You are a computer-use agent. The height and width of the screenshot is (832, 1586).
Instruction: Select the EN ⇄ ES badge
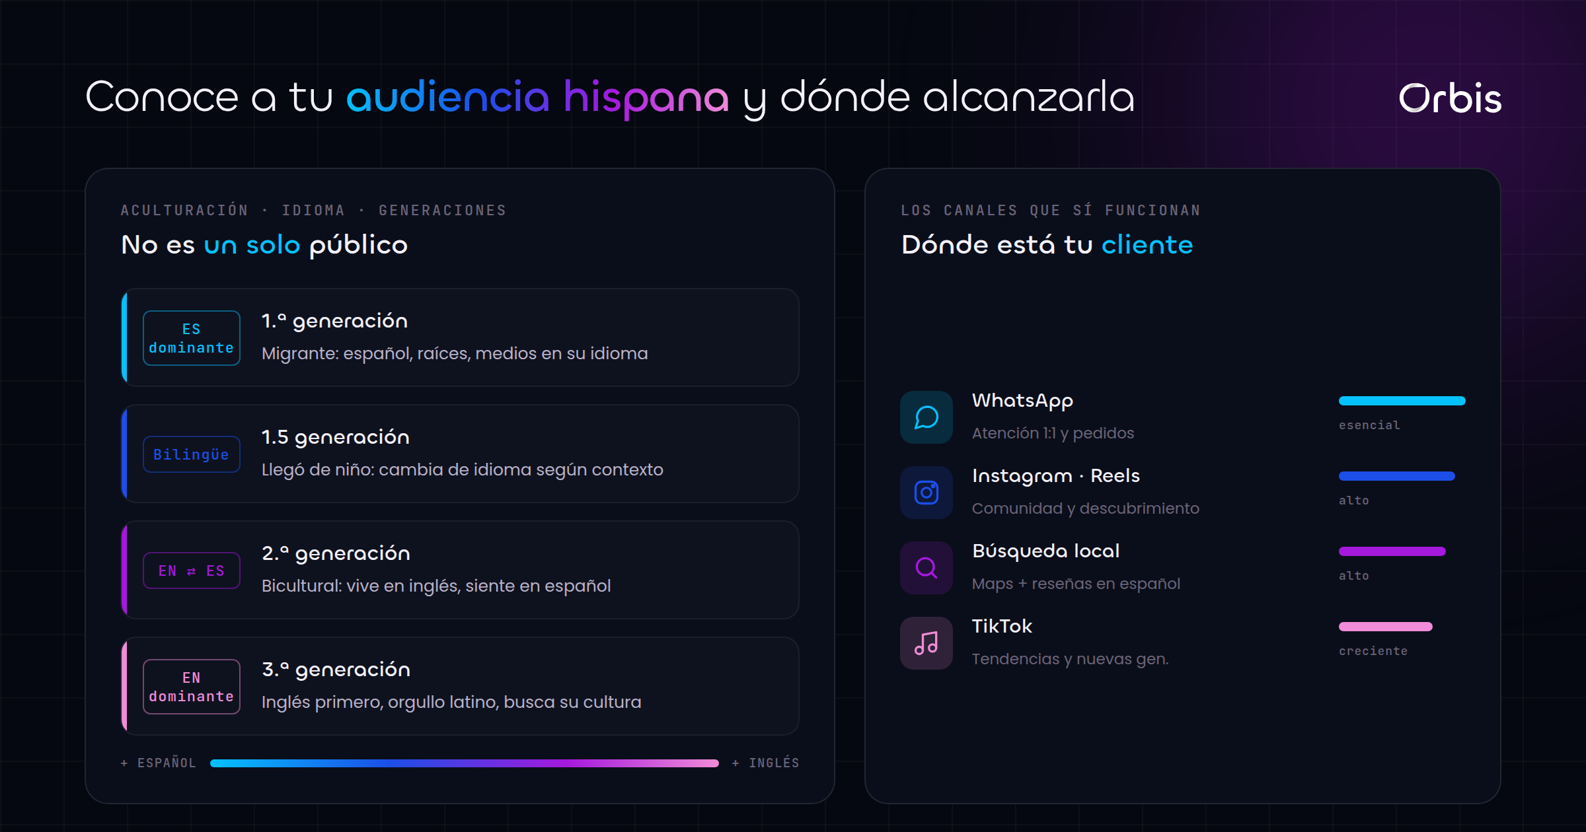(192, 571)
